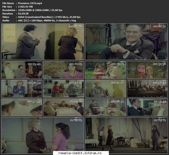Click the file size value 2 025.91 MB
This screenshot has width=169, height=155.
pos(25,7)
